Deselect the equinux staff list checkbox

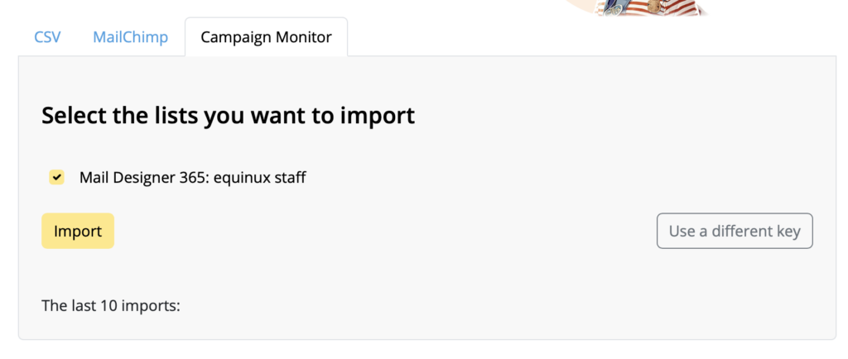click(x=57, y=177)
